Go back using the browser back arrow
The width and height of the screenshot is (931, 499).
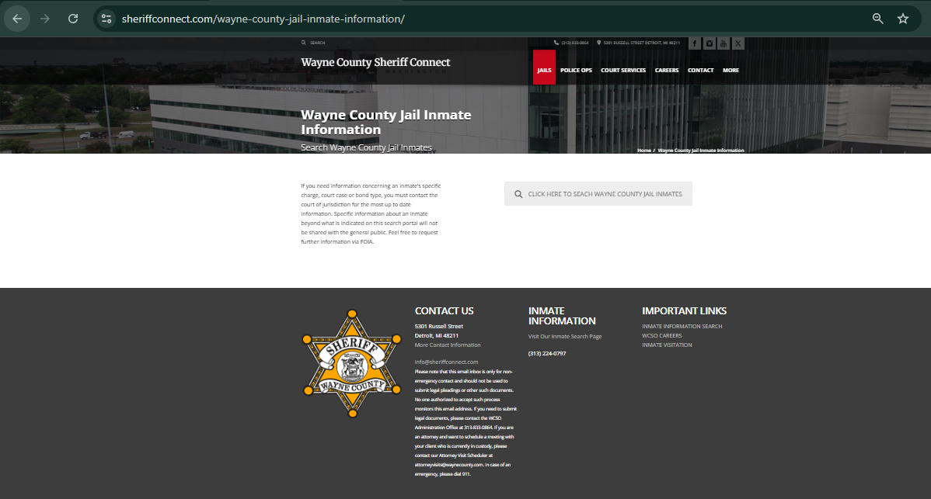tap(17, 19)
